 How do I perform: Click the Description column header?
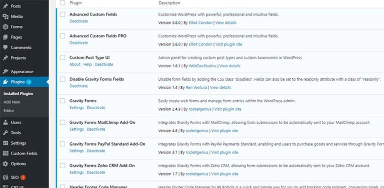click(169, 3)
